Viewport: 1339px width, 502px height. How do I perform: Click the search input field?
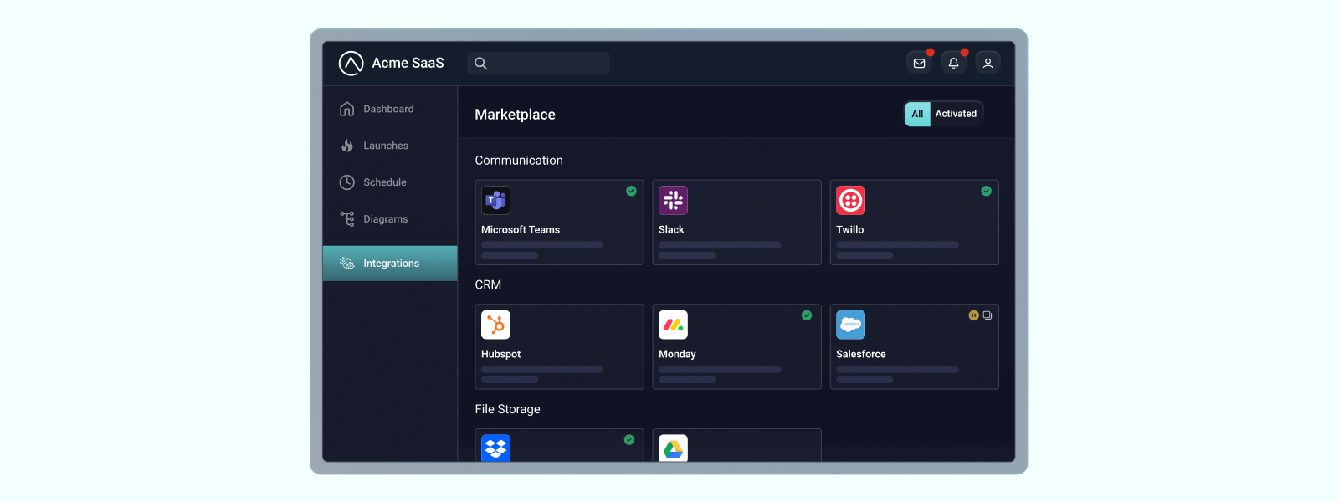(x=538, y=64)
